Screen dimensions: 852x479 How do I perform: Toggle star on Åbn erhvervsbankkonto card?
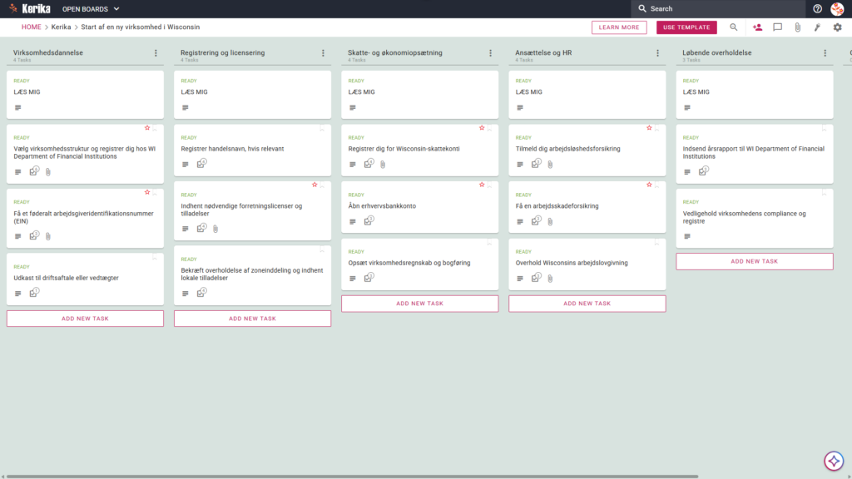[482, 185]
